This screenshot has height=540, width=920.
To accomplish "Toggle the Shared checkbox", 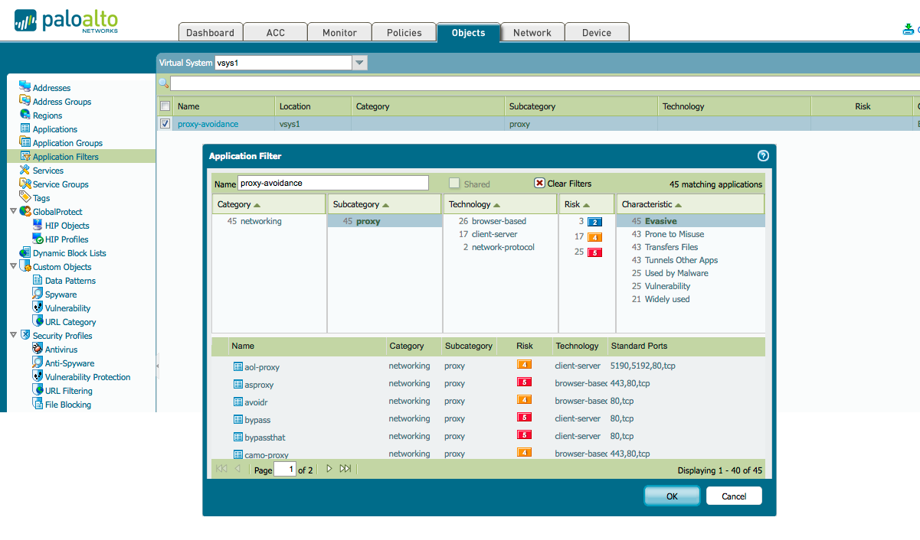I will pos(454,184).
